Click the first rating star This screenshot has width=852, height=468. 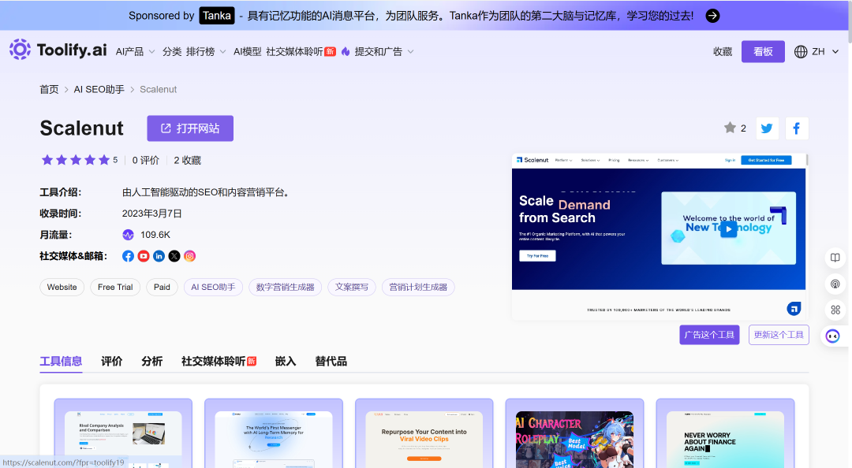pyautogui.click(x=47, y=160)
